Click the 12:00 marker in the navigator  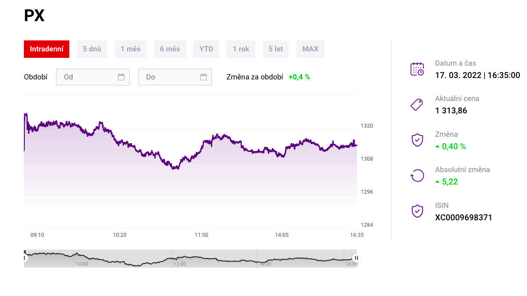point(180,264)
